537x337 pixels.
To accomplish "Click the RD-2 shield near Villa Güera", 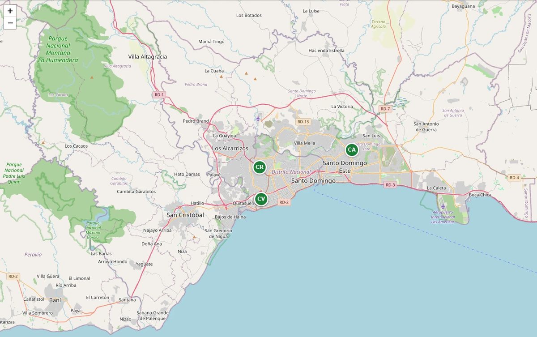I will [13, 276].
